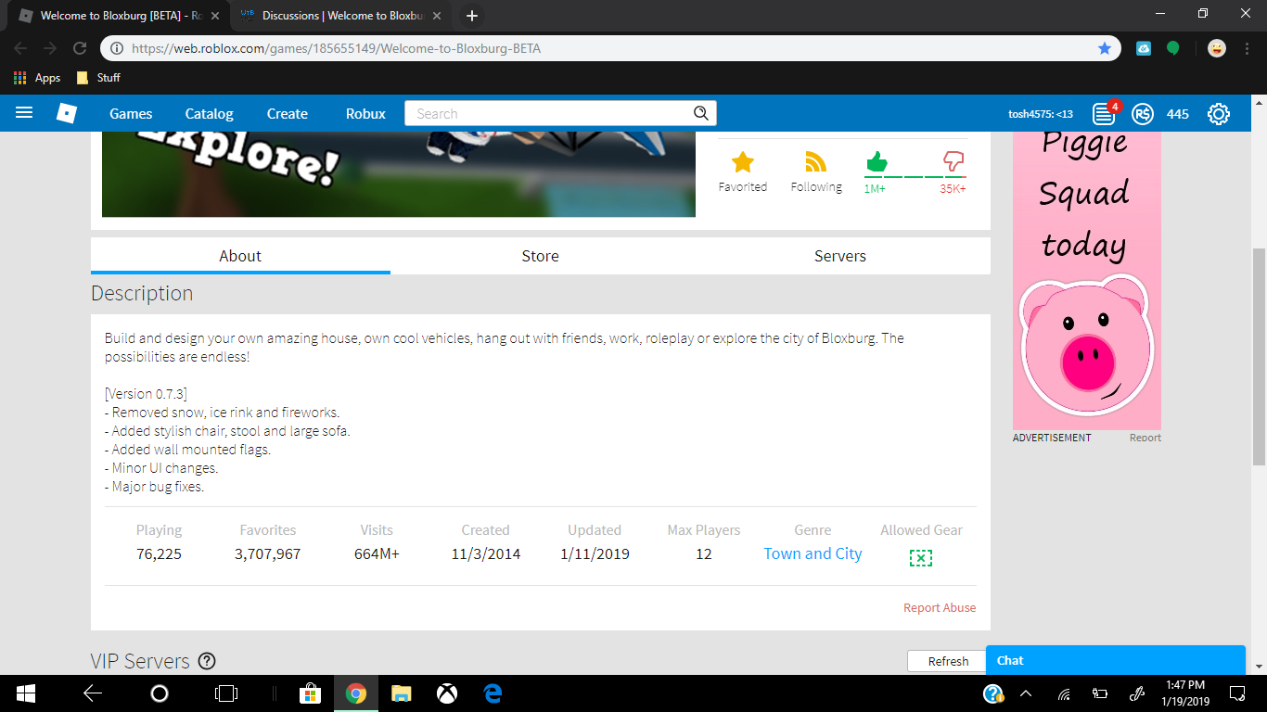Click the search magnifier icon

coord(701,113)
